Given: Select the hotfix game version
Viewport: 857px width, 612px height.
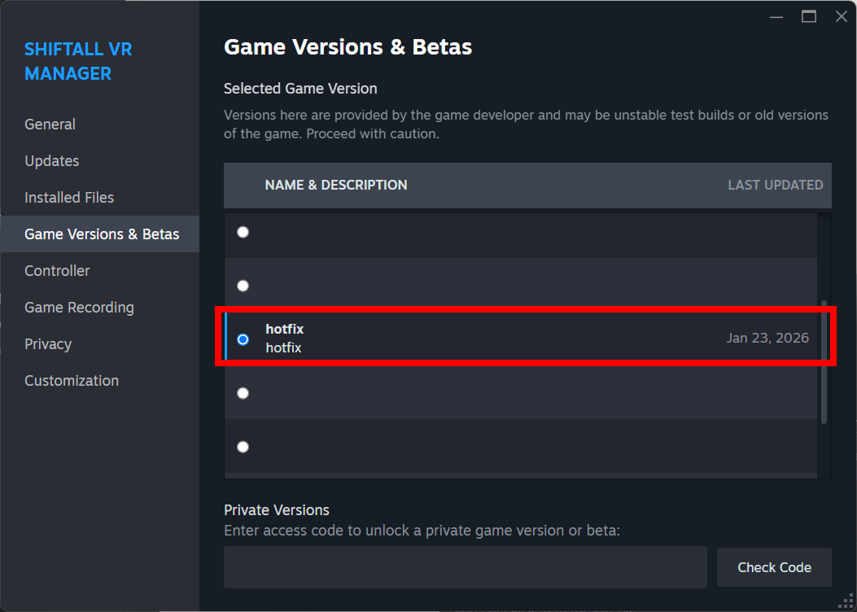Looking at the screenshot, I should (x=243, y=340).
